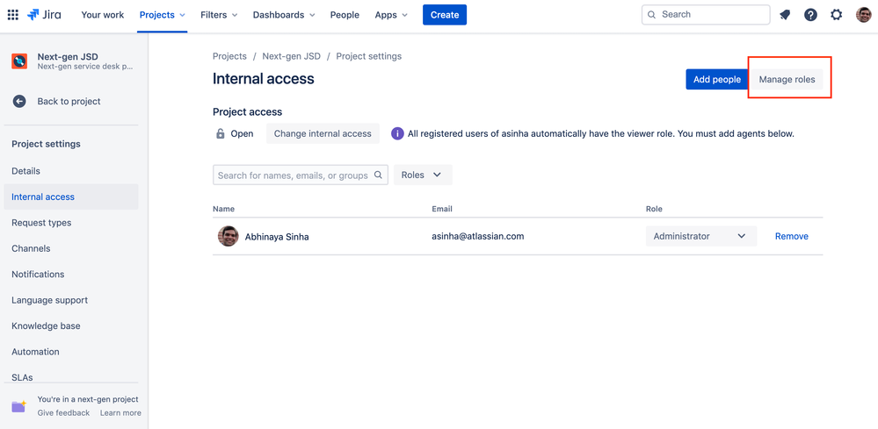Screen dimensions: 878x429
Task: Click Abhinaya Sinha's avatar
Action: click(x=228, y=236)
